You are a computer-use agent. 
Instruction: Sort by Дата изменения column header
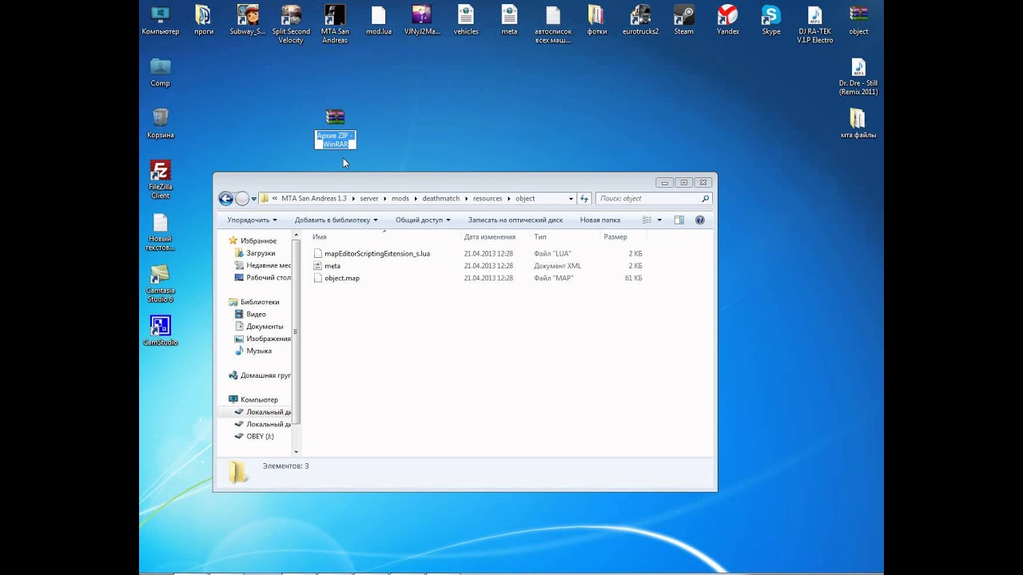pos(496,236)
